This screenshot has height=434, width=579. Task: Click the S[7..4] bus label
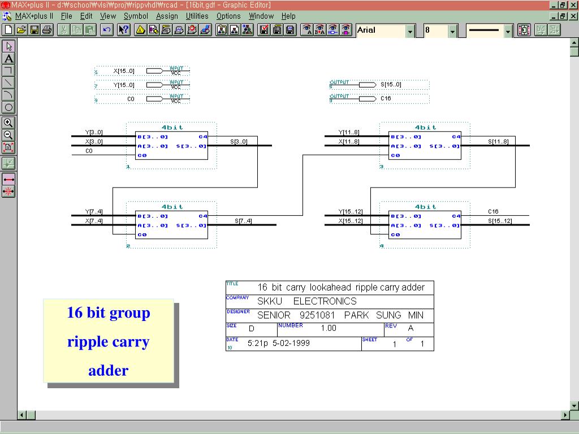243,221
